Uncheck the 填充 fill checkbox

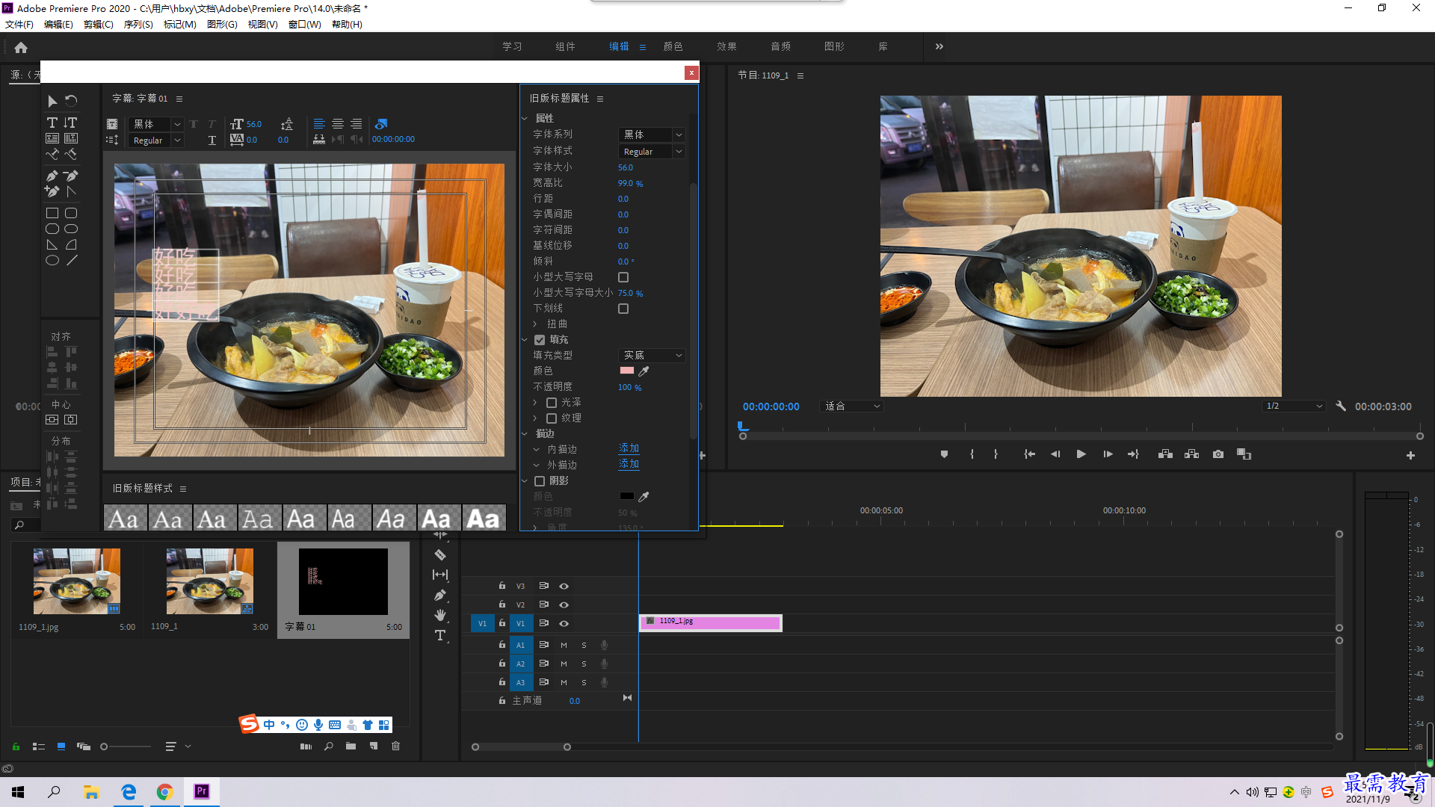point(540,340)
